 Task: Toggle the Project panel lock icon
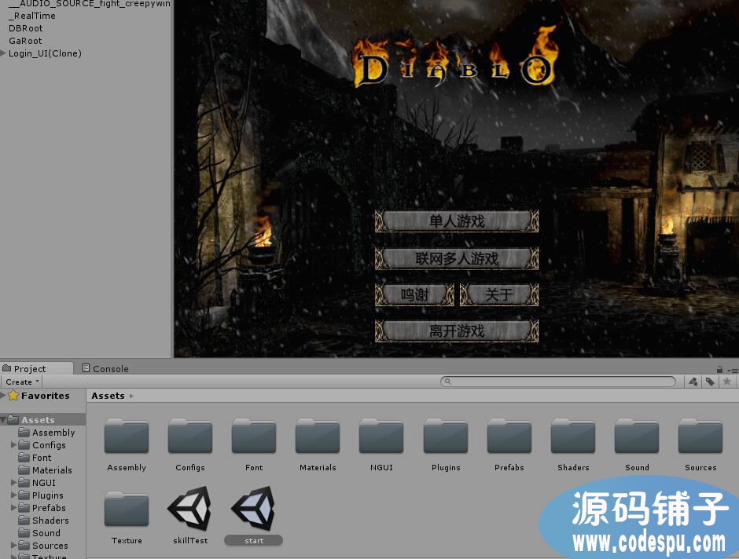(719, 369)
